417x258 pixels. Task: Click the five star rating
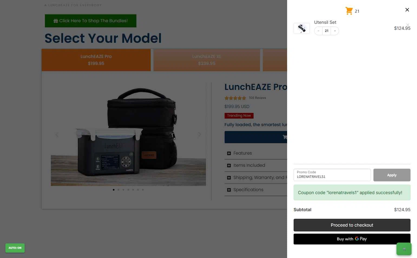235,98
